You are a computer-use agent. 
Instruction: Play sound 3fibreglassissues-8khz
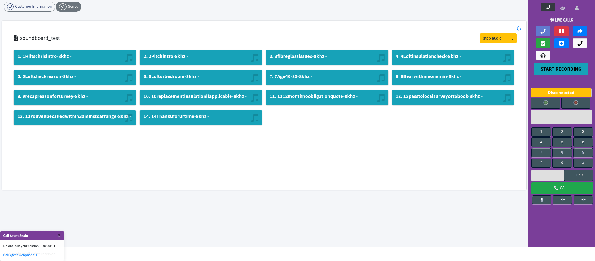[x=327, y=57]
